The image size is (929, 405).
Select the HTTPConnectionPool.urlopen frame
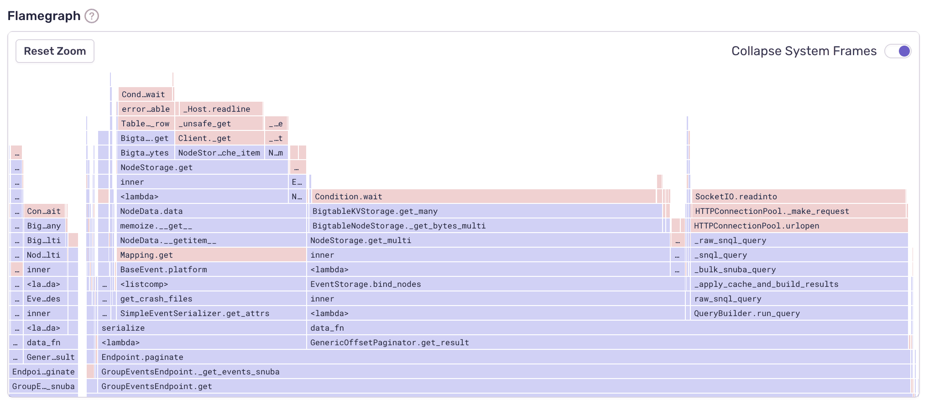coord(799,226)
